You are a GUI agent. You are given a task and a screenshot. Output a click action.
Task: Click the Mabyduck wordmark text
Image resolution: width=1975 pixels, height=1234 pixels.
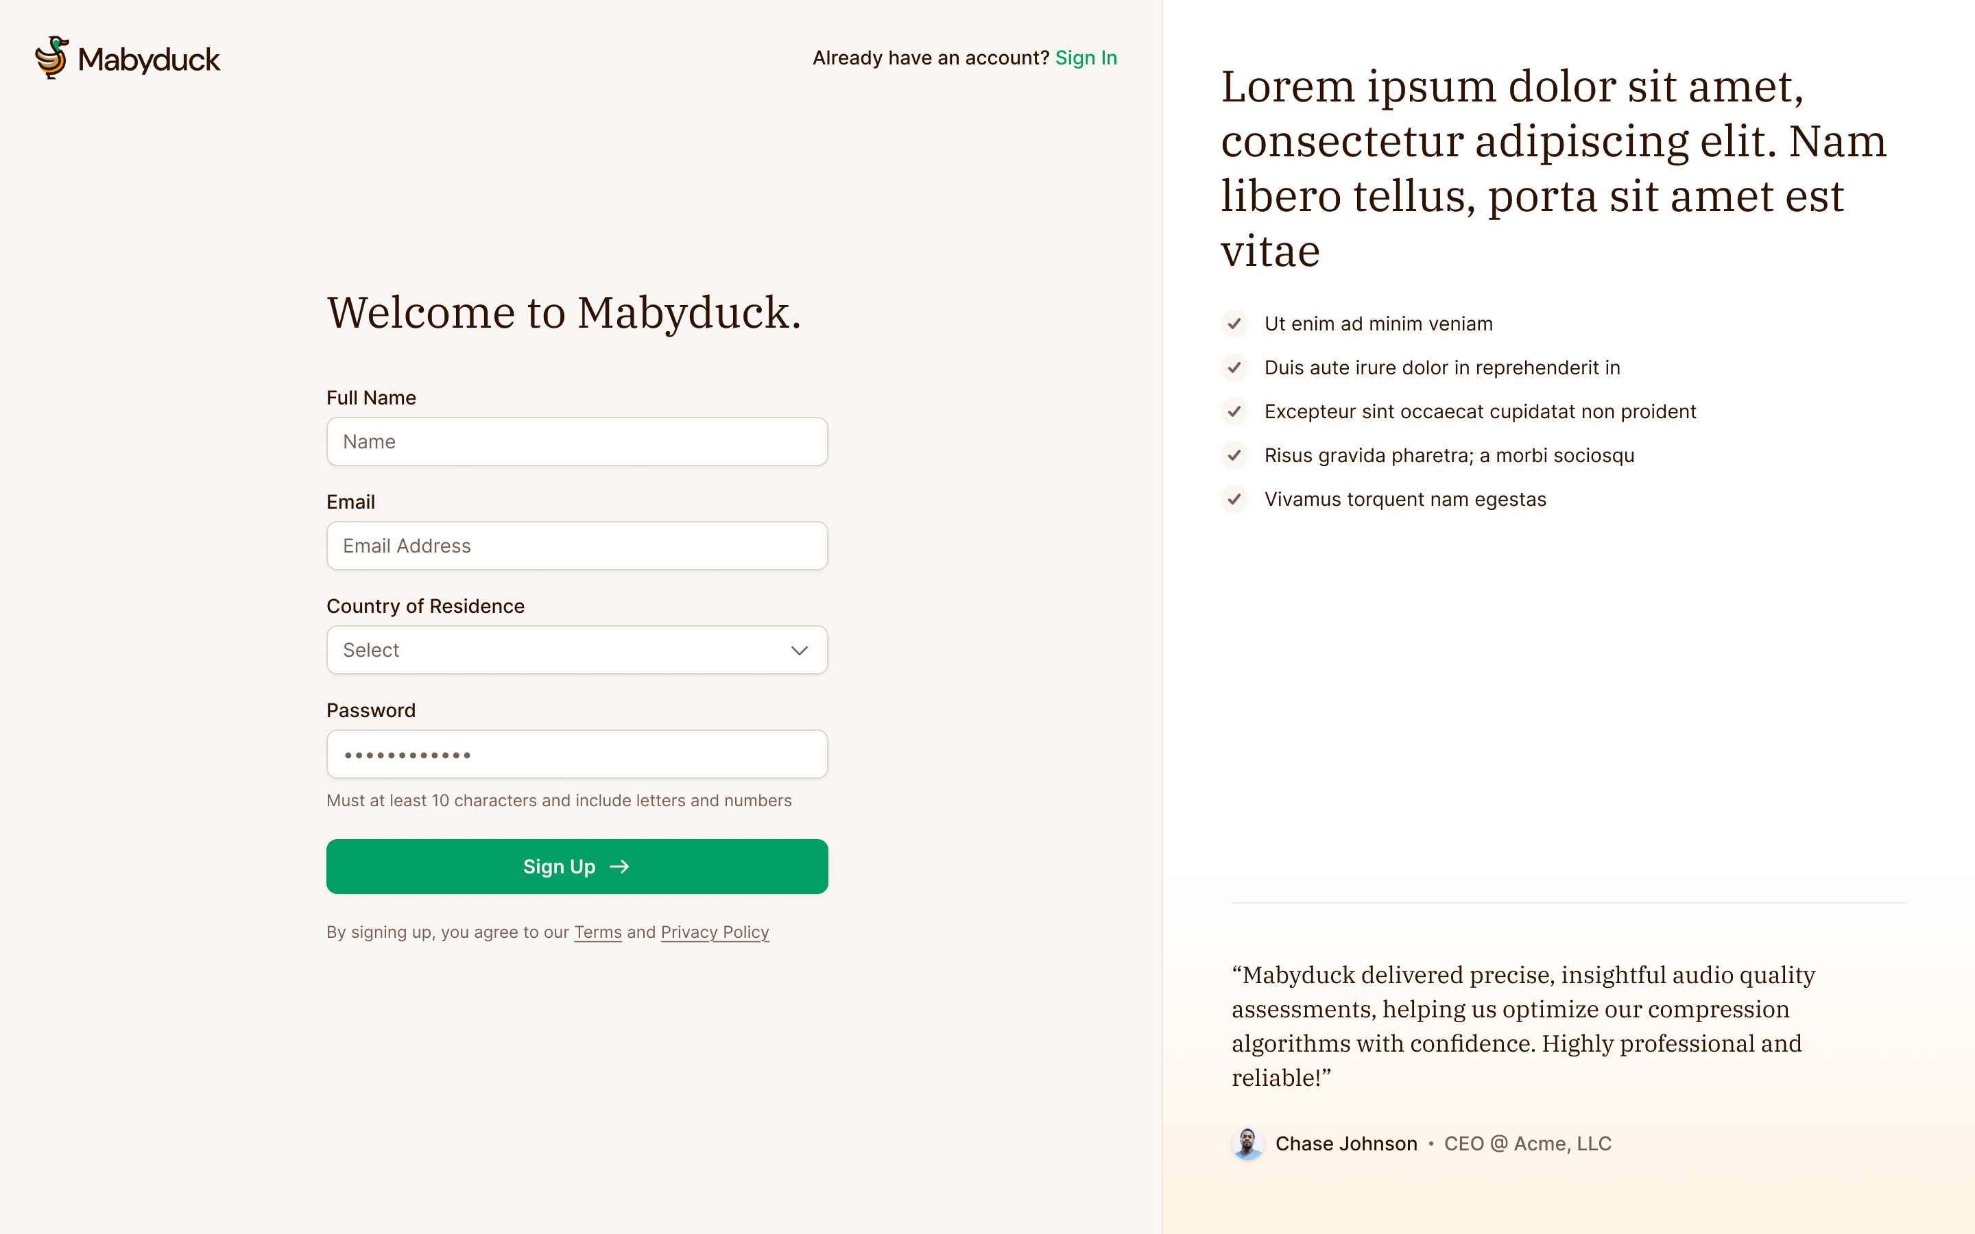point(149,60)
